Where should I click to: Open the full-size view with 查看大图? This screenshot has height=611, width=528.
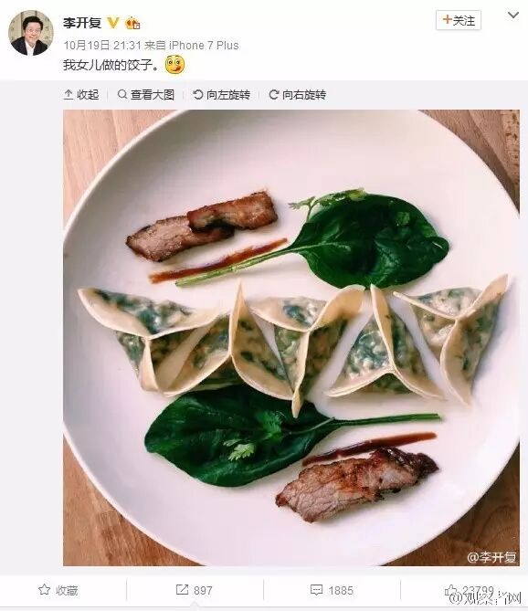146,95
